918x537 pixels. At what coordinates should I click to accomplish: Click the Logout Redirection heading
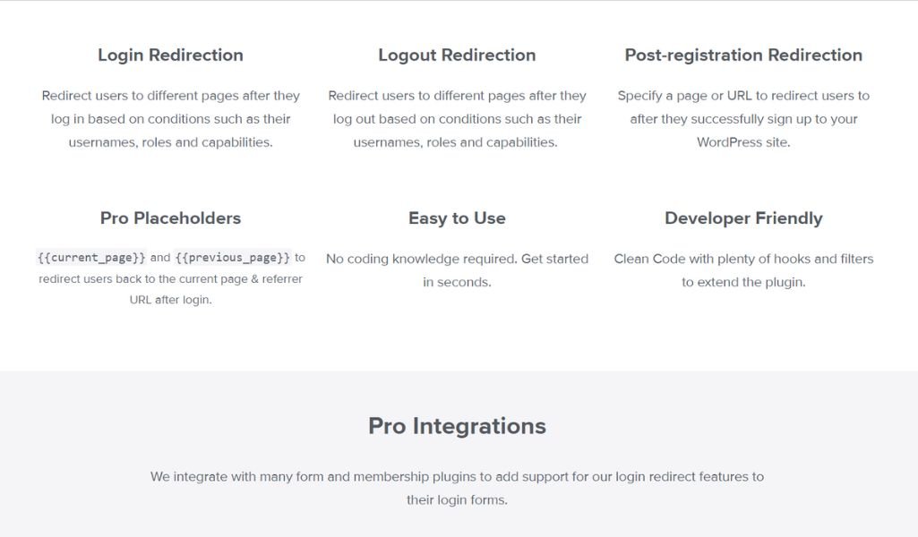tap(457, 55)
